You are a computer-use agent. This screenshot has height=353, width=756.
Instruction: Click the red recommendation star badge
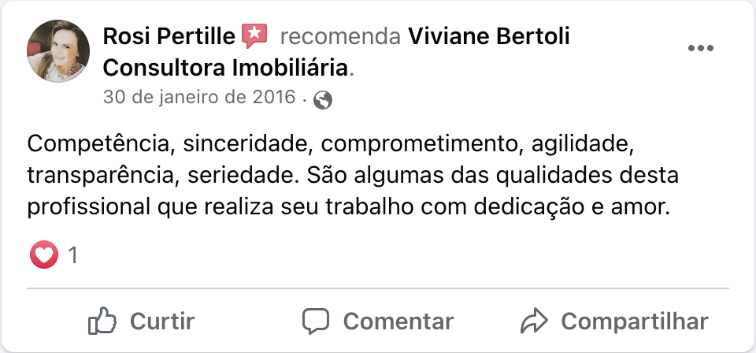[254, 35]
